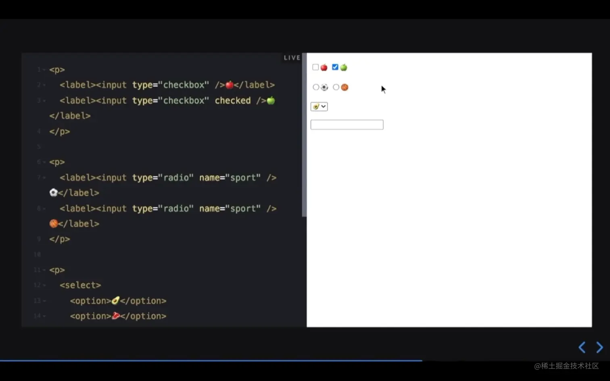Go to the next slide arrow

tap(600, 347)
